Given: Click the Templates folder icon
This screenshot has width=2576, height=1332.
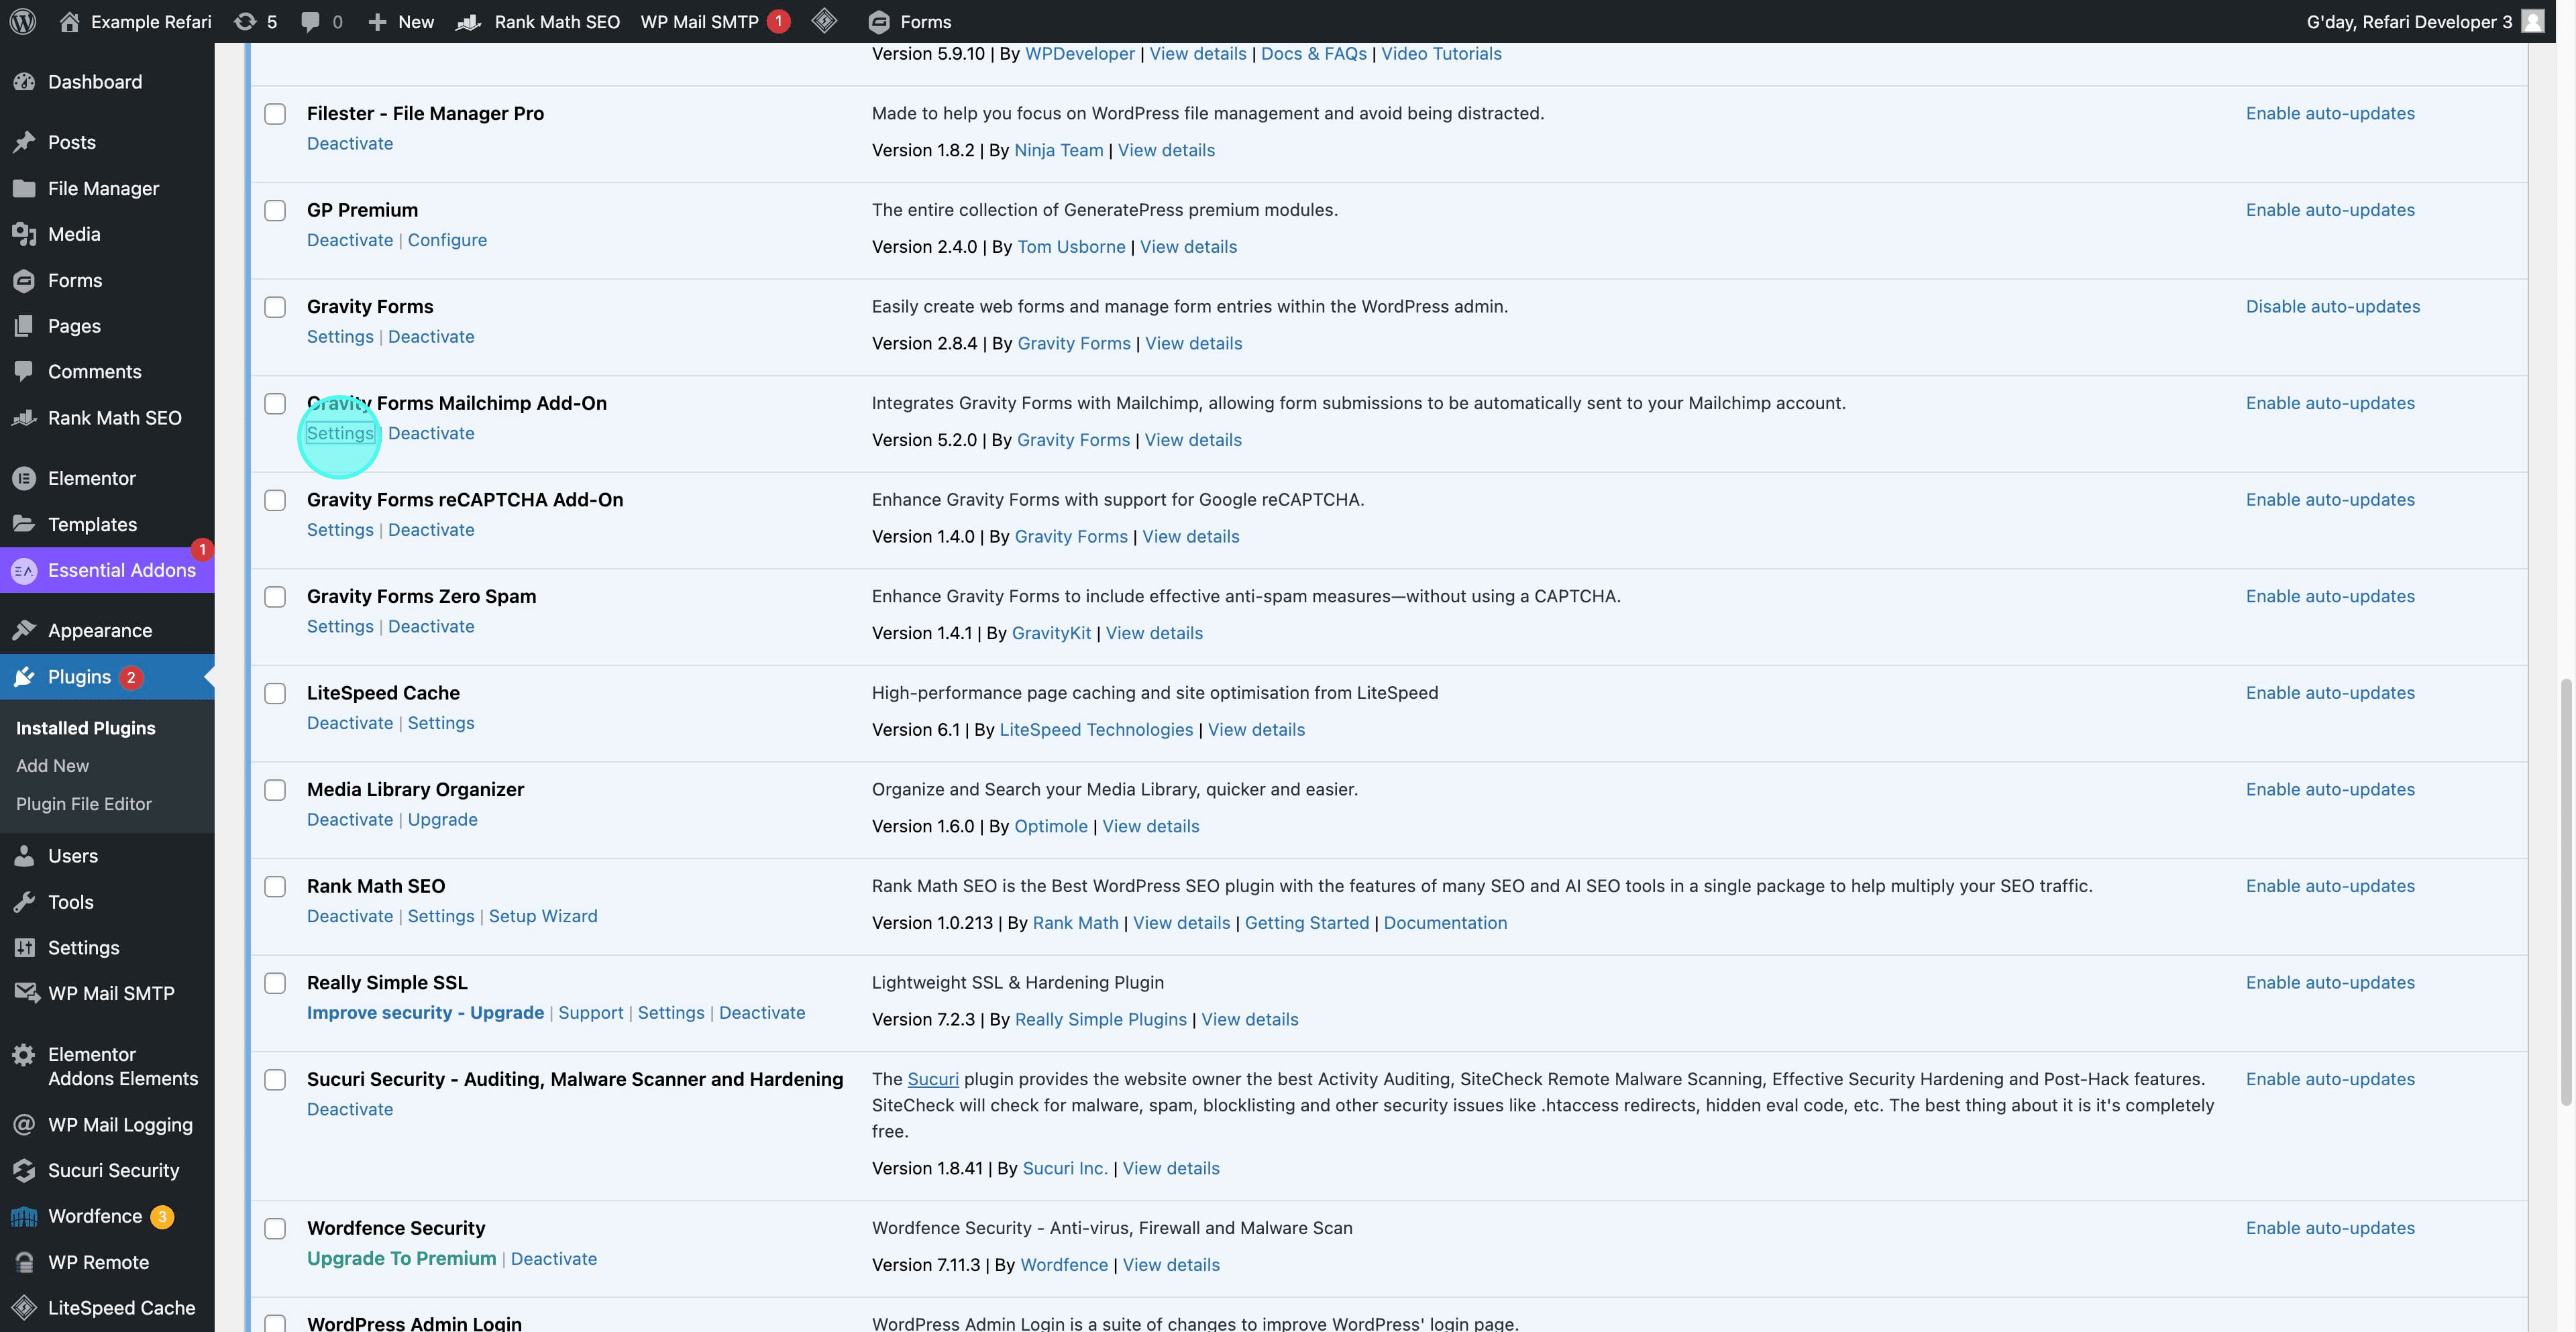Looking at the screenshot, I should (24, 524).
